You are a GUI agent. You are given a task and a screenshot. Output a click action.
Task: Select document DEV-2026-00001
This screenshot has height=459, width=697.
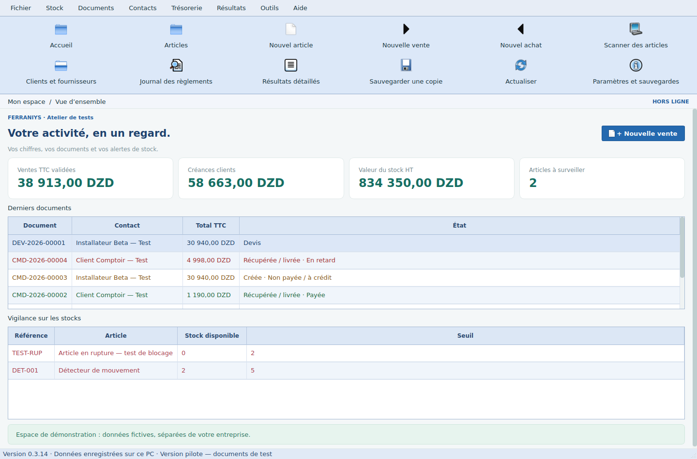click(39, 243)
